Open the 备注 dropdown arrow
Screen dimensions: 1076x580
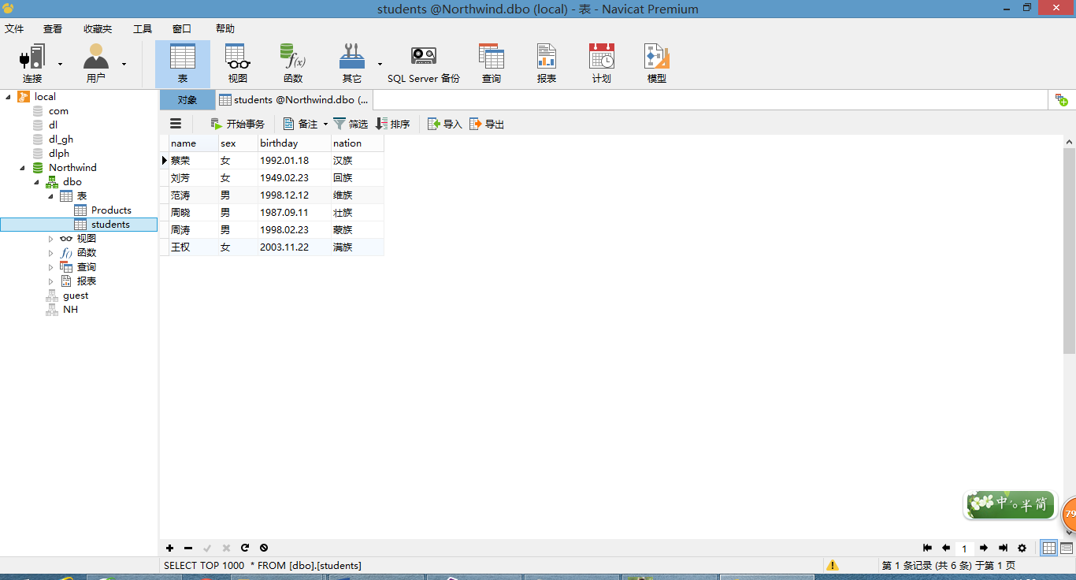coord(325,124)
